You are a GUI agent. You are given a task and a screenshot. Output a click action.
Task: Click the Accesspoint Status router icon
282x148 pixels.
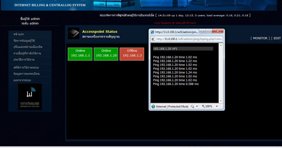(x=73, y=34)
